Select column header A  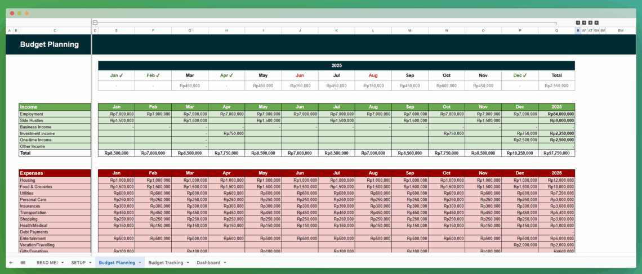pyautogui.click(x=10, y=31)
